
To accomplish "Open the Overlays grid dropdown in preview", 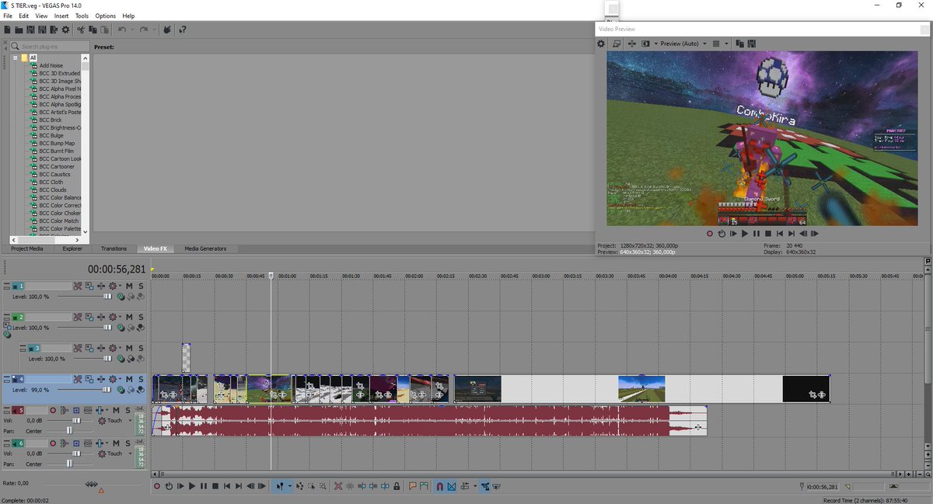I will point(727,43).
